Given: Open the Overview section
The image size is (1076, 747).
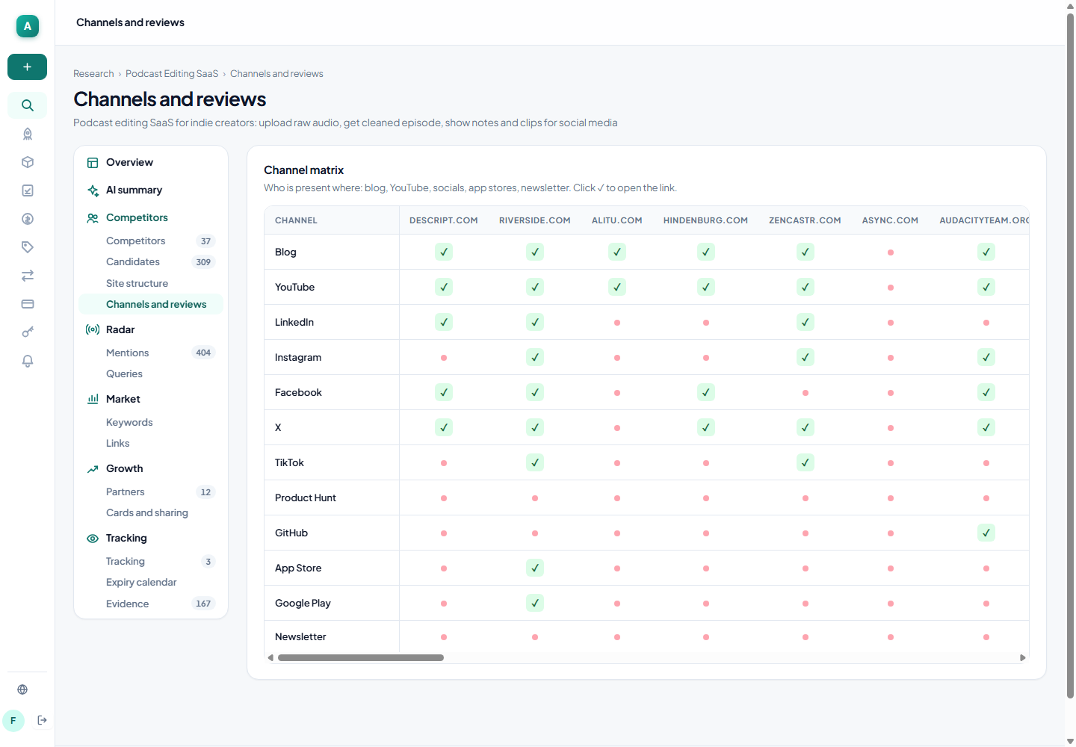Looking at the screenshot, I should (x=151, y=162).
